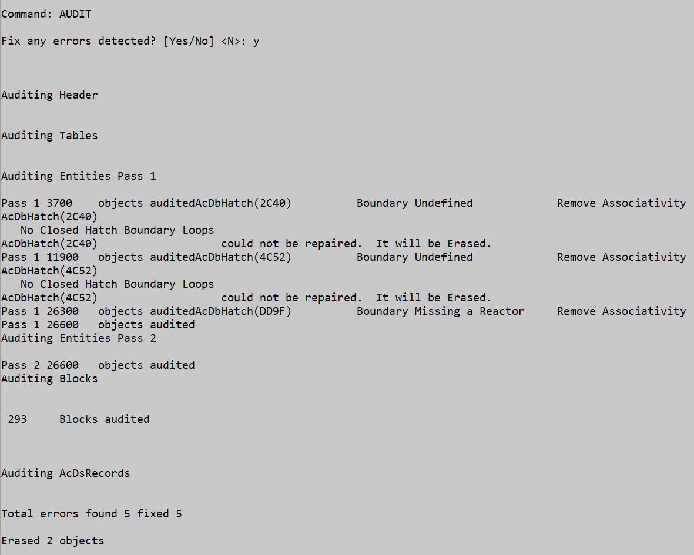The image size is (694, 555).
Task: Click the "Auditing Tables" text
Action: 49,136
